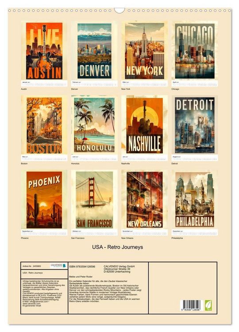The image size is (239, 332).
Task: Click small 'USA - Retro Journeys' box title
Action: (32, 273)
